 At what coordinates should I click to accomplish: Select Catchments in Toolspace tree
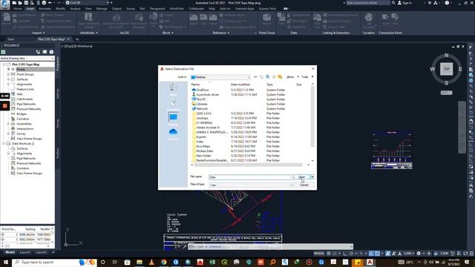[24, 99]
